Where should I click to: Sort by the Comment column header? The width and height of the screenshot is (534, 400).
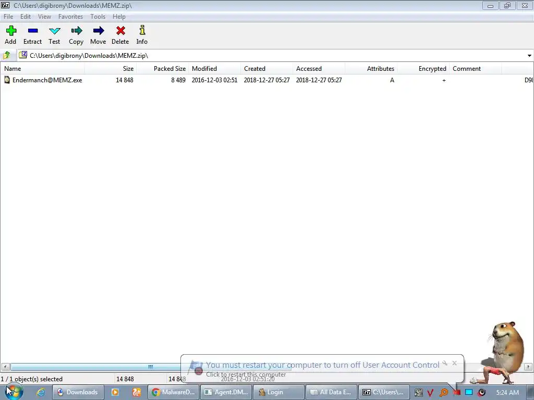475,68
